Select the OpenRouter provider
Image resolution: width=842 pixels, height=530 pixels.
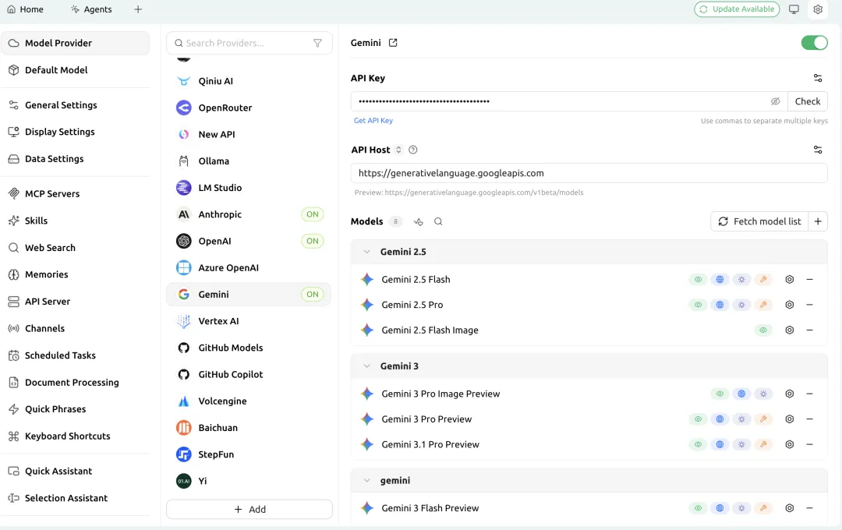coord(249,108)
